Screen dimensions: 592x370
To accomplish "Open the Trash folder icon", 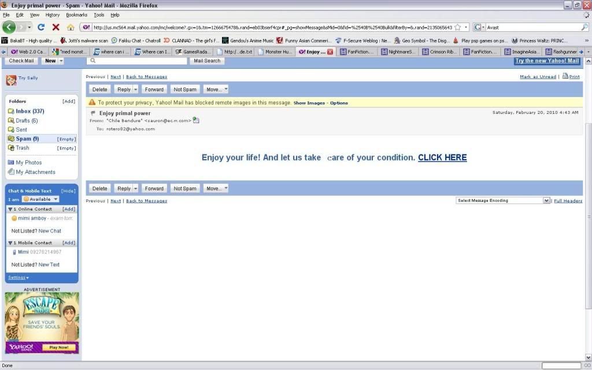I will (x=11, y=148).
